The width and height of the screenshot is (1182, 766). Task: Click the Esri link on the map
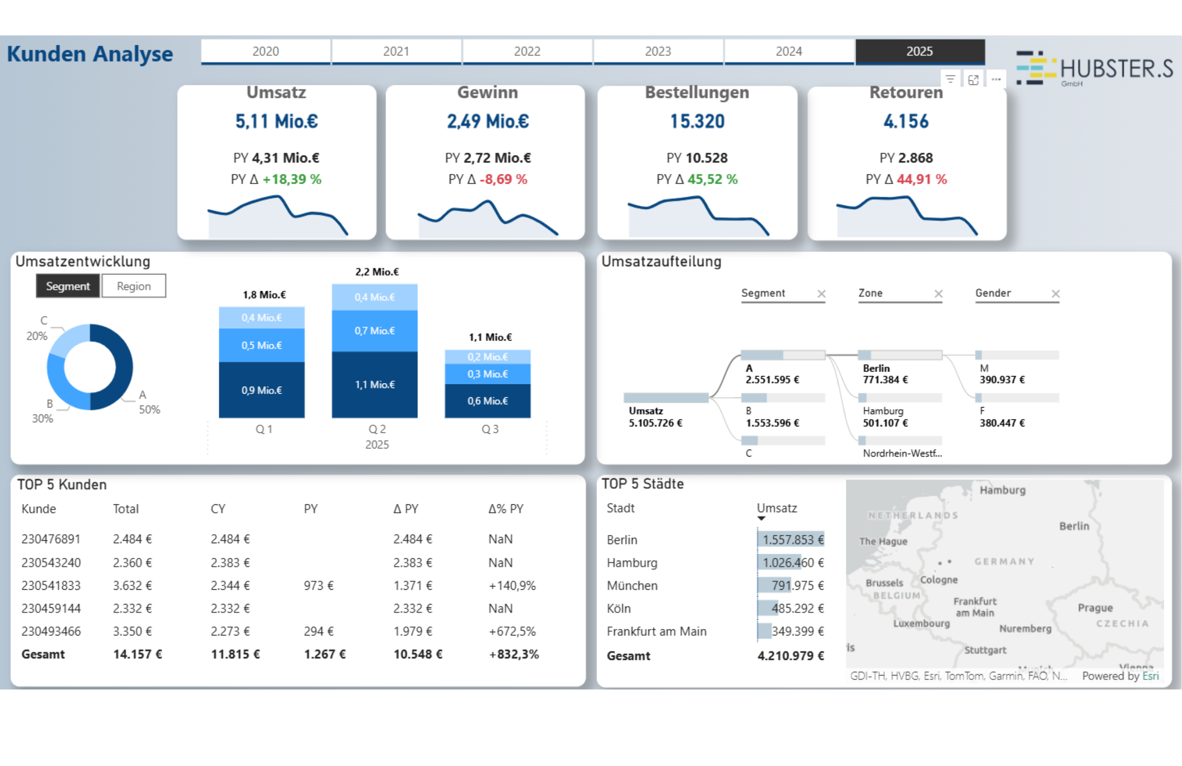click(1150, 676)
